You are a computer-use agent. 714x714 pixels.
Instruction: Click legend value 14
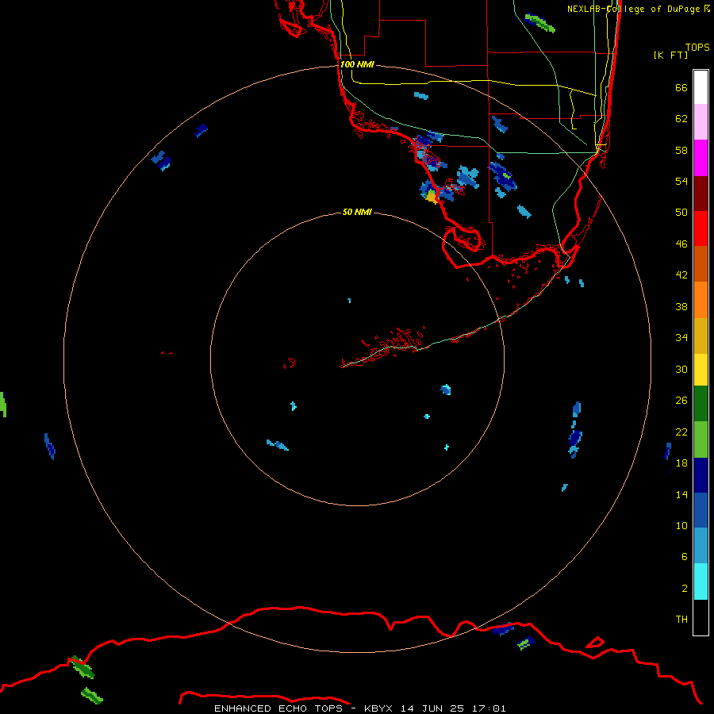681,494
